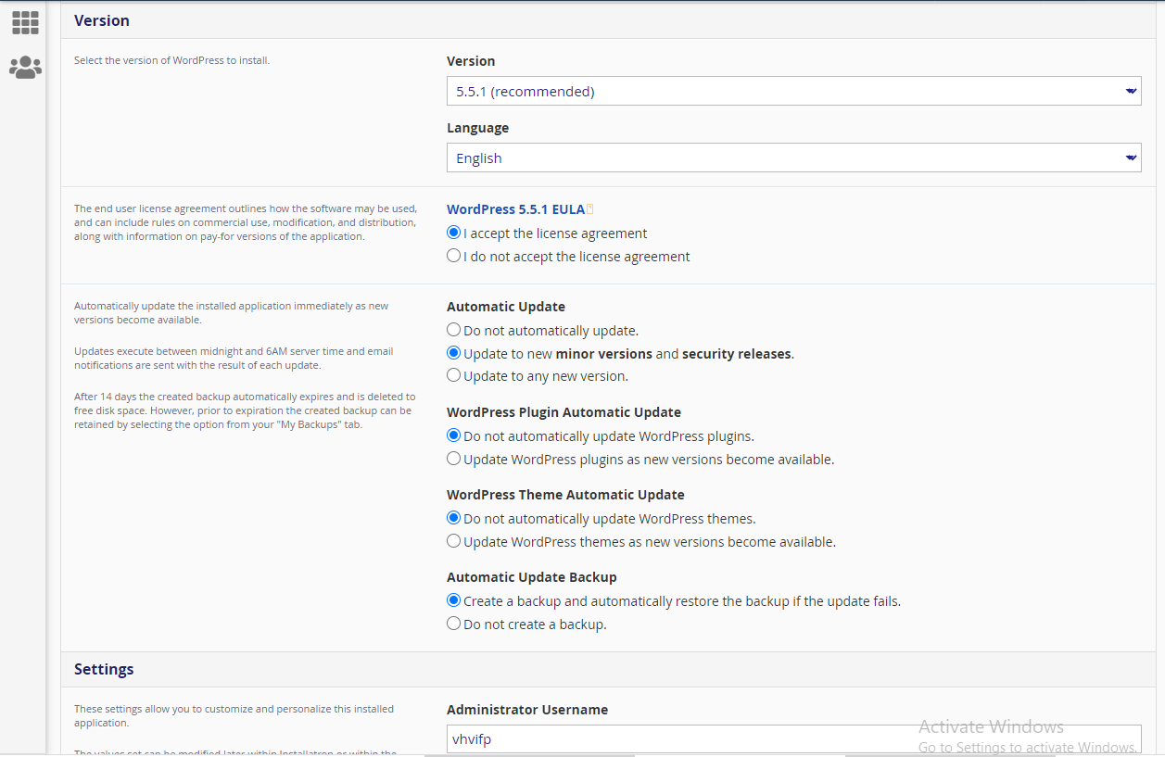Click the arrow on the Language combo box
This screenshot has width=1165, height=757.
(x=1131, y=158)
